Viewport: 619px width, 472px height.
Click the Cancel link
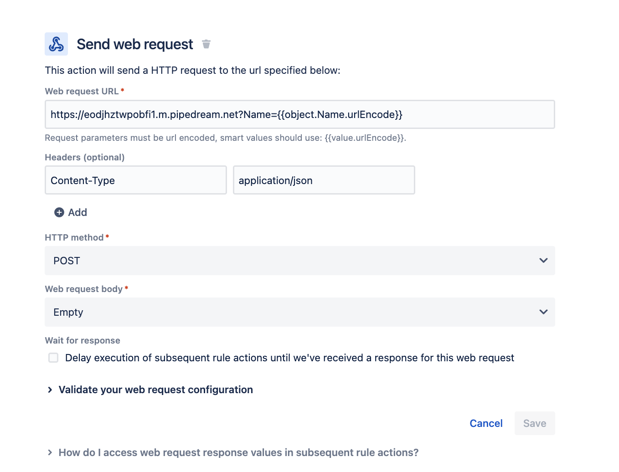click(x=486, y=424)
